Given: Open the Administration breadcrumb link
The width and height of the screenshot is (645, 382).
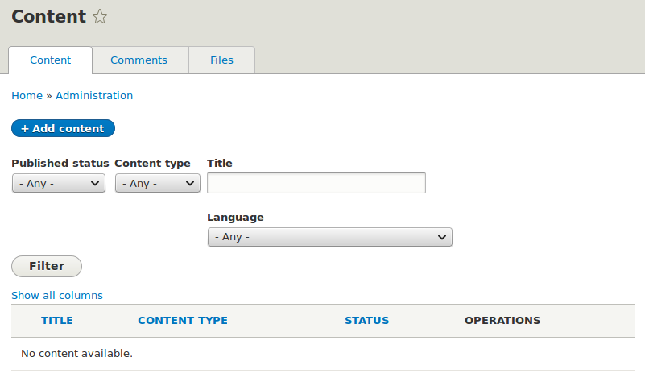Looking at the screenshot, I should (x=94, y=95).
